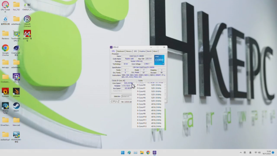This screenshot has height=156, width=277.
Task: Click the Specification field value
Action: click(144, 68)
